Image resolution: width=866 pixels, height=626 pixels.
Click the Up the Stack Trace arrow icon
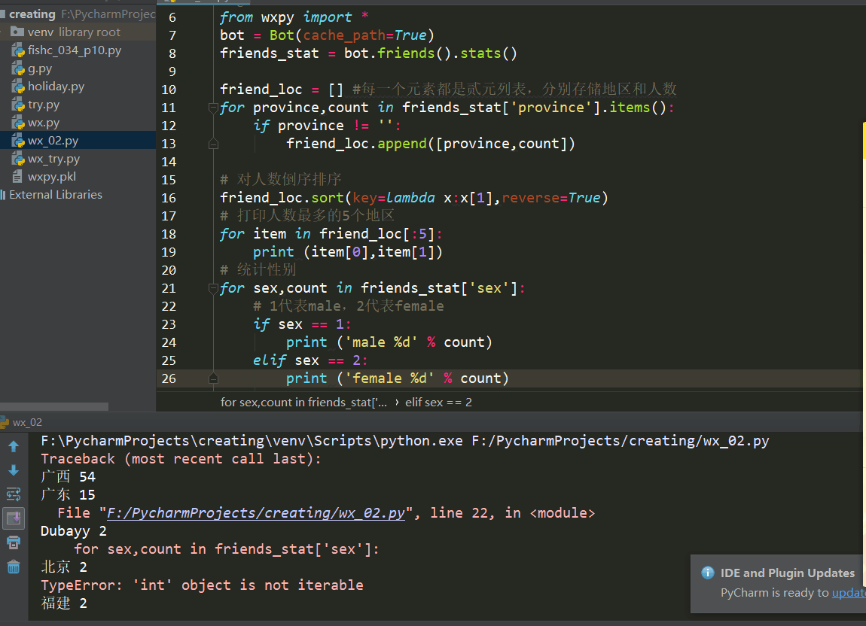[x=14, y=446]
